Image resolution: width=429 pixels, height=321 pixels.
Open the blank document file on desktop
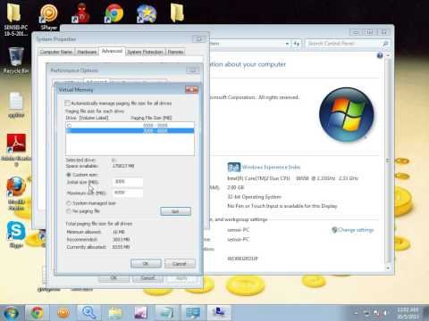click(x=16, y=105)
